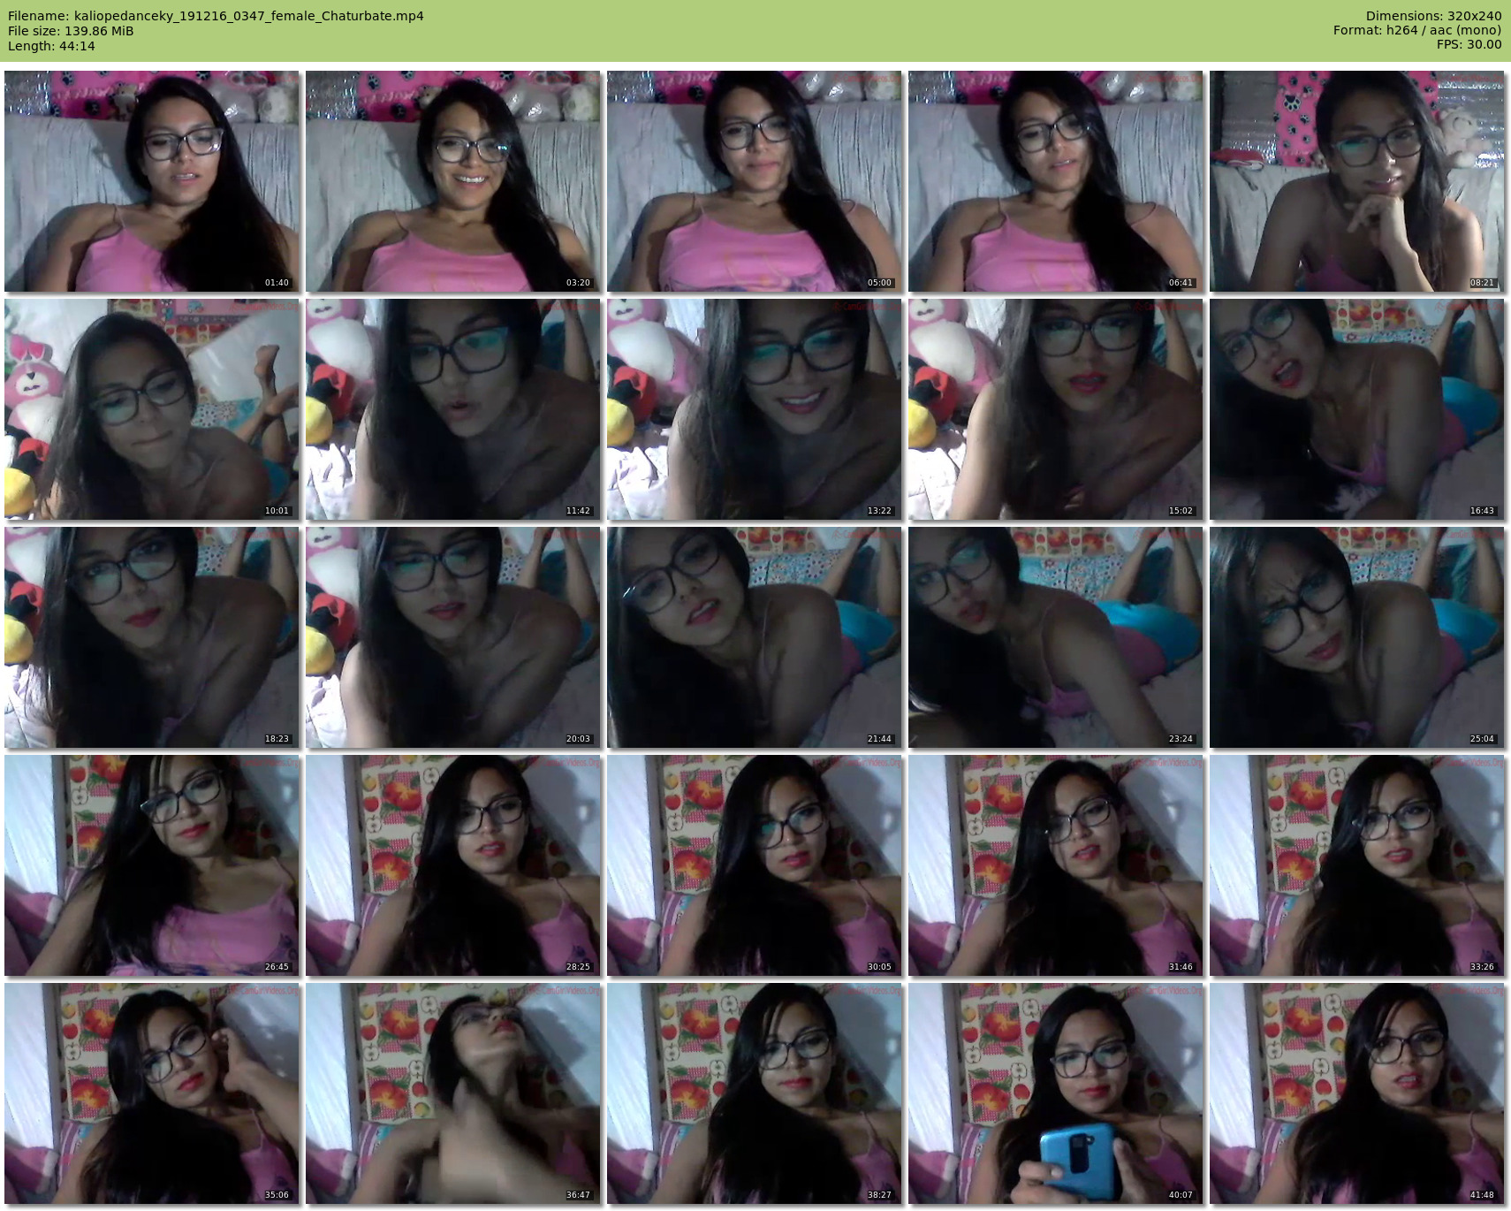Select the thumbnail marked 15:02

(x=1056, y=409)
